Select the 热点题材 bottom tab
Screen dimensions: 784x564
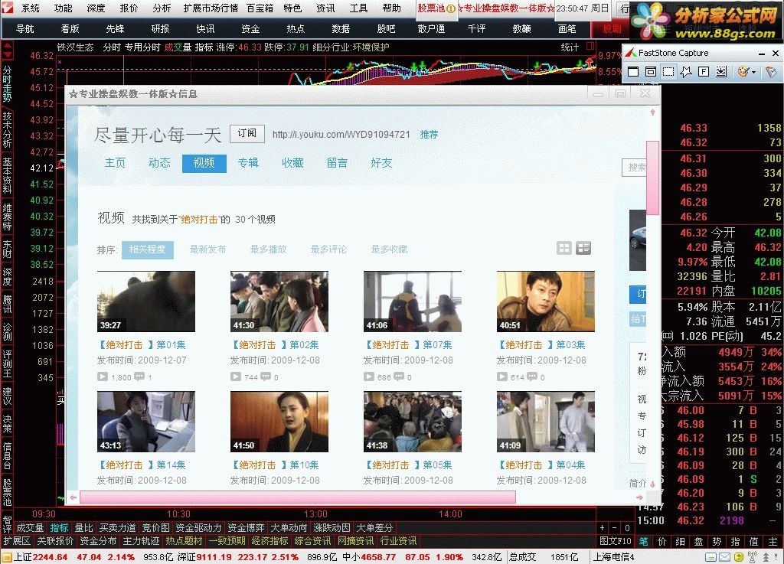184,540
